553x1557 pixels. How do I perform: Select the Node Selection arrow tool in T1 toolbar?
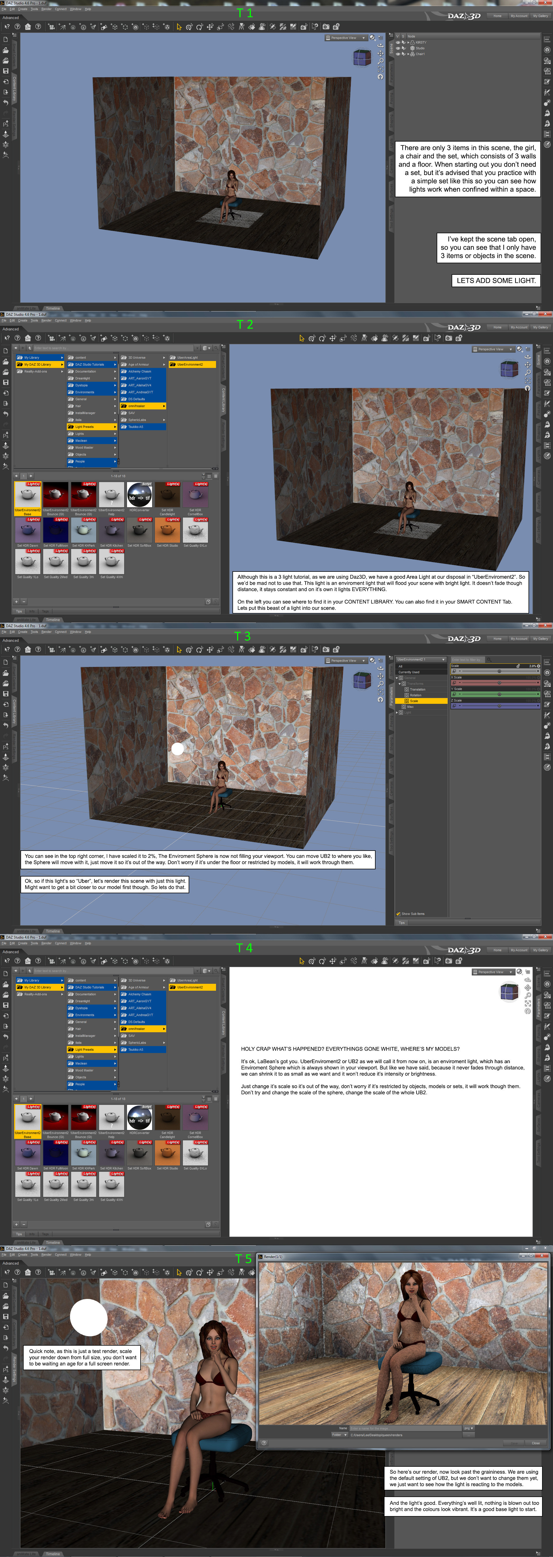(179, 27)
